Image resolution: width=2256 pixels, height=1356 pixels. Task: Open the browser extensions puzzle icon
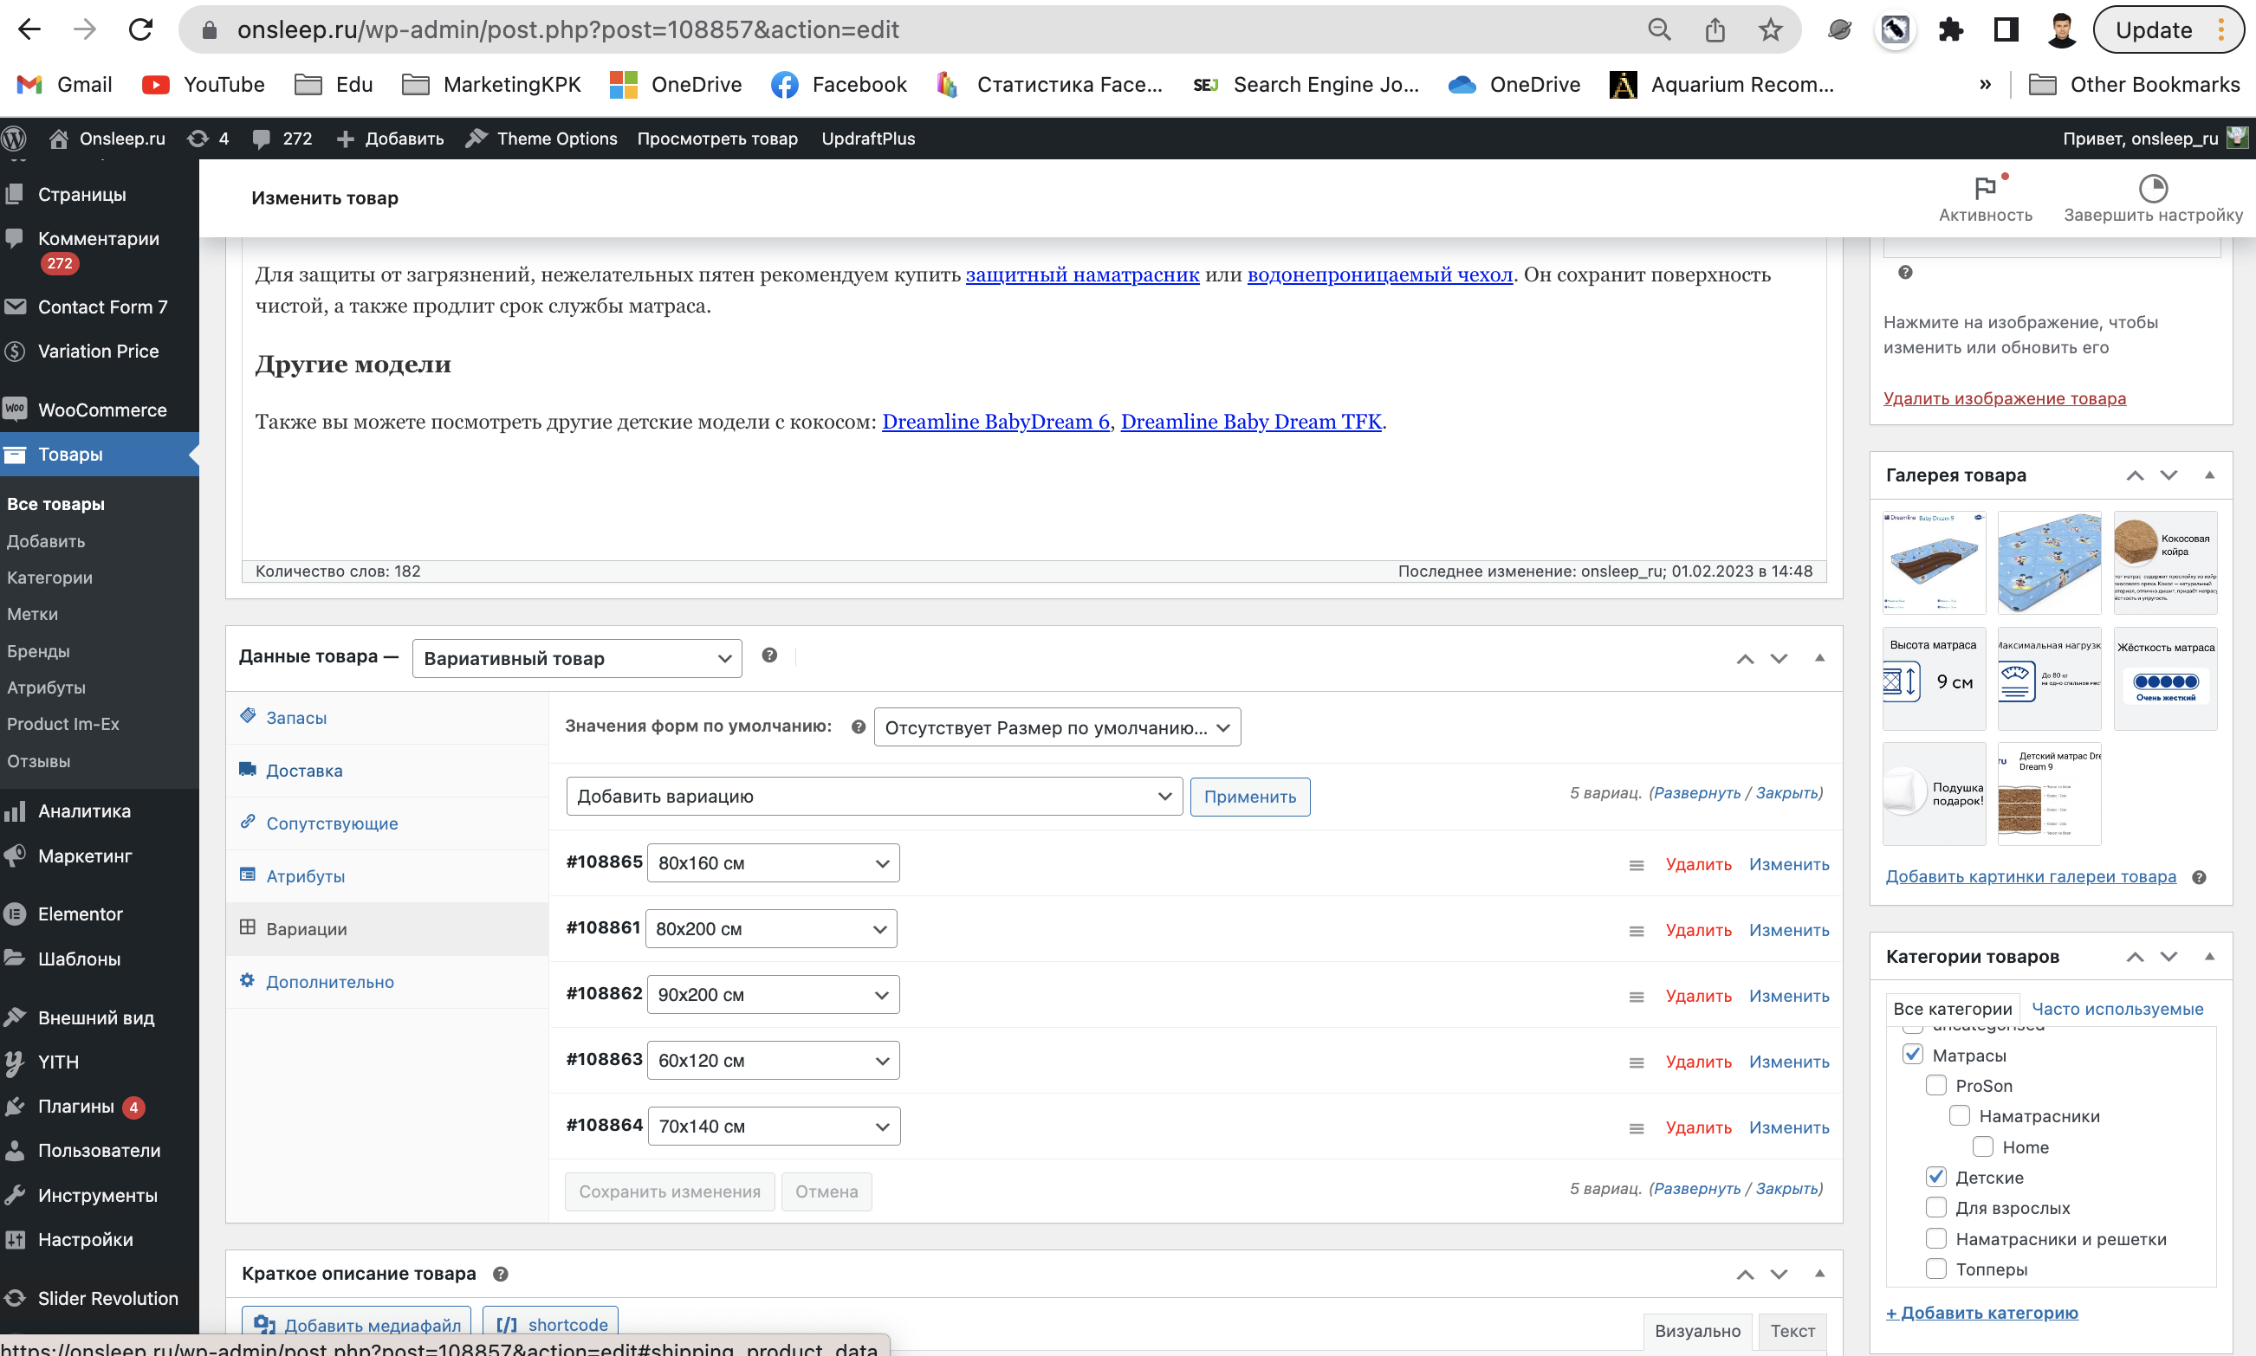(1951, 30)
